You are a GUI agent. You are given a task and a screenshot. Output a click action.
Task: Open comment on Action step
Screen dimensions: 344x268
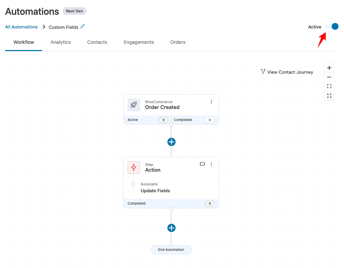(x=202, y=164)
